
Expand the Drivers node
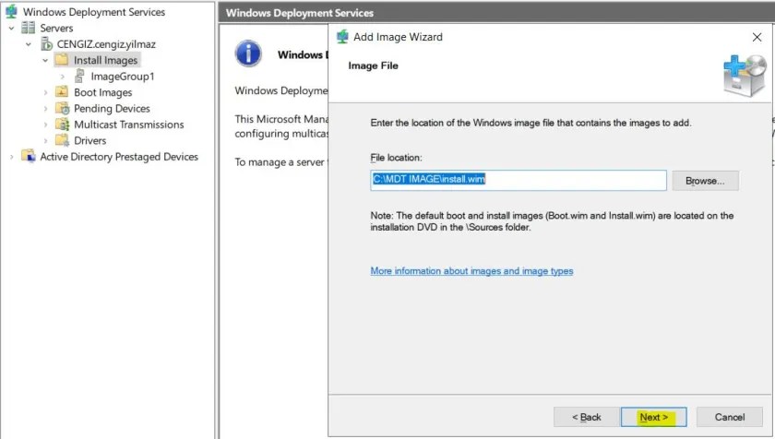tap(45, 141)
